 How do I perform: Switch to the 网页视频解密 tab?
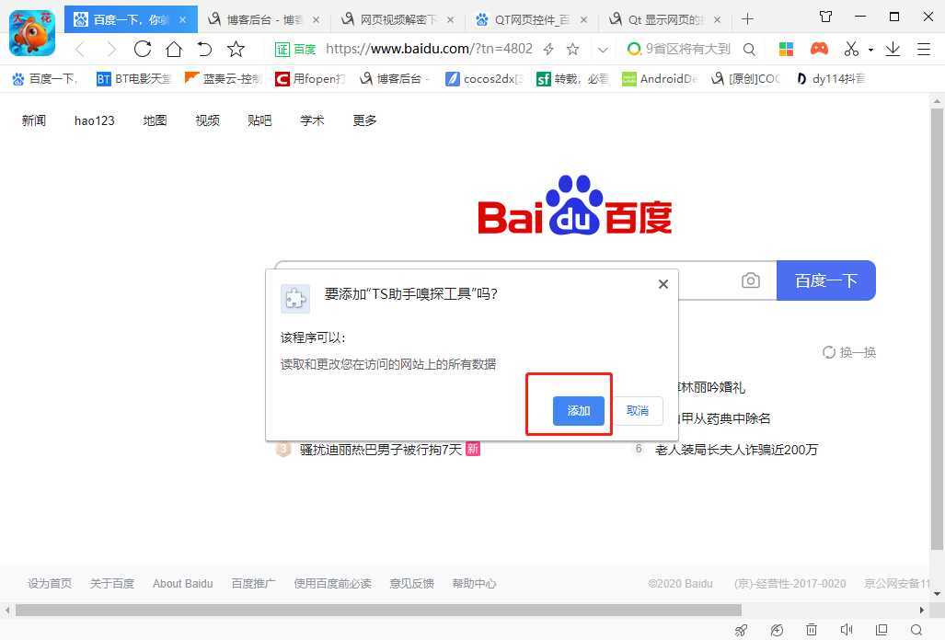coord(398,20)
